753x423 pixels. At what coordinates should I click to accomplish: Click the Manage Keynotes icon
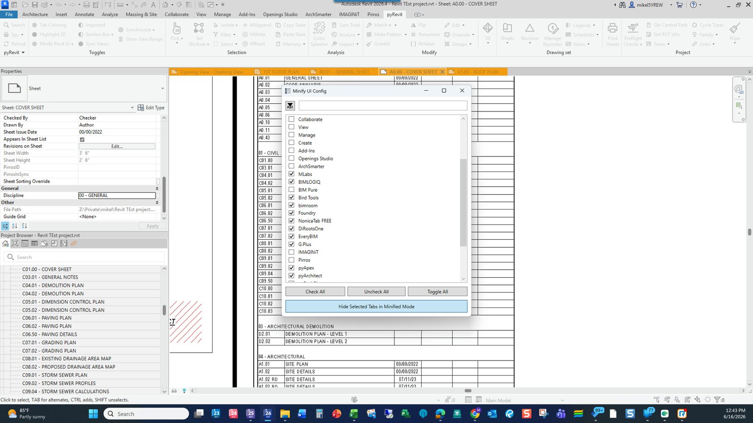[553, 28]
